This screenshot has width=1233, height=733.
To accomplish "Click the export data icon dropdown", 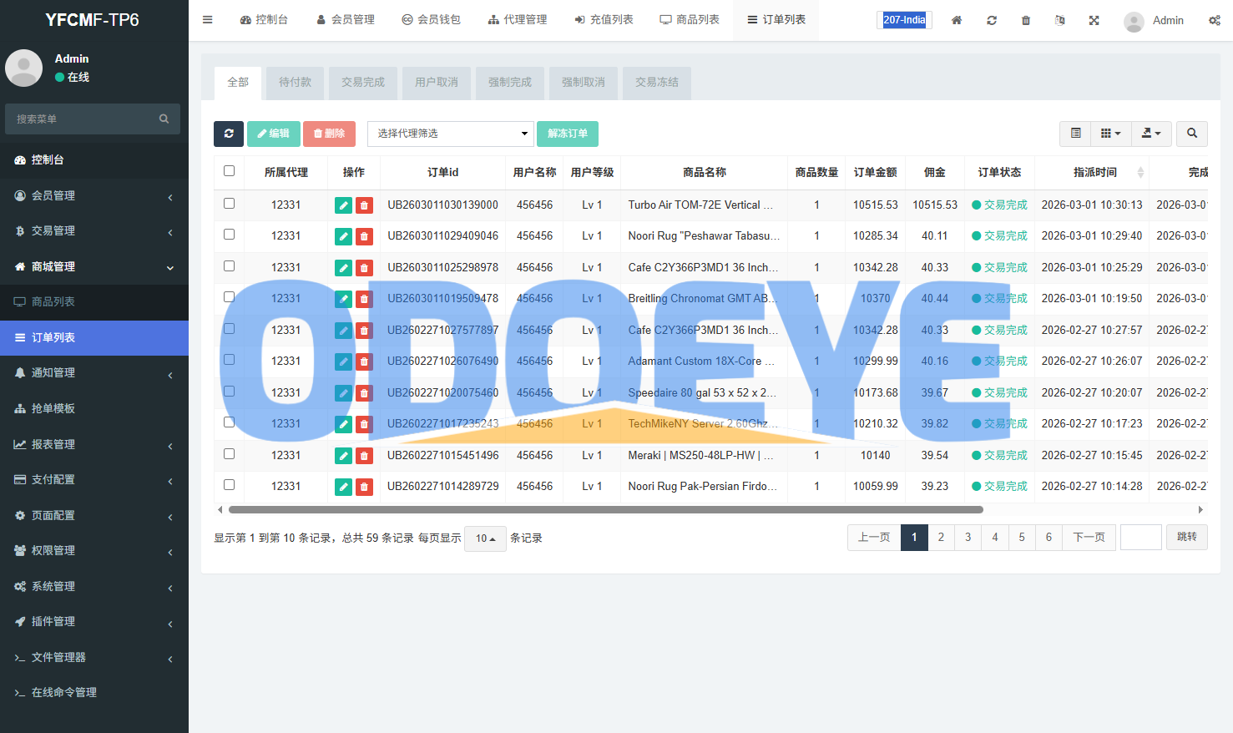I will click(x=1151, y=134).
